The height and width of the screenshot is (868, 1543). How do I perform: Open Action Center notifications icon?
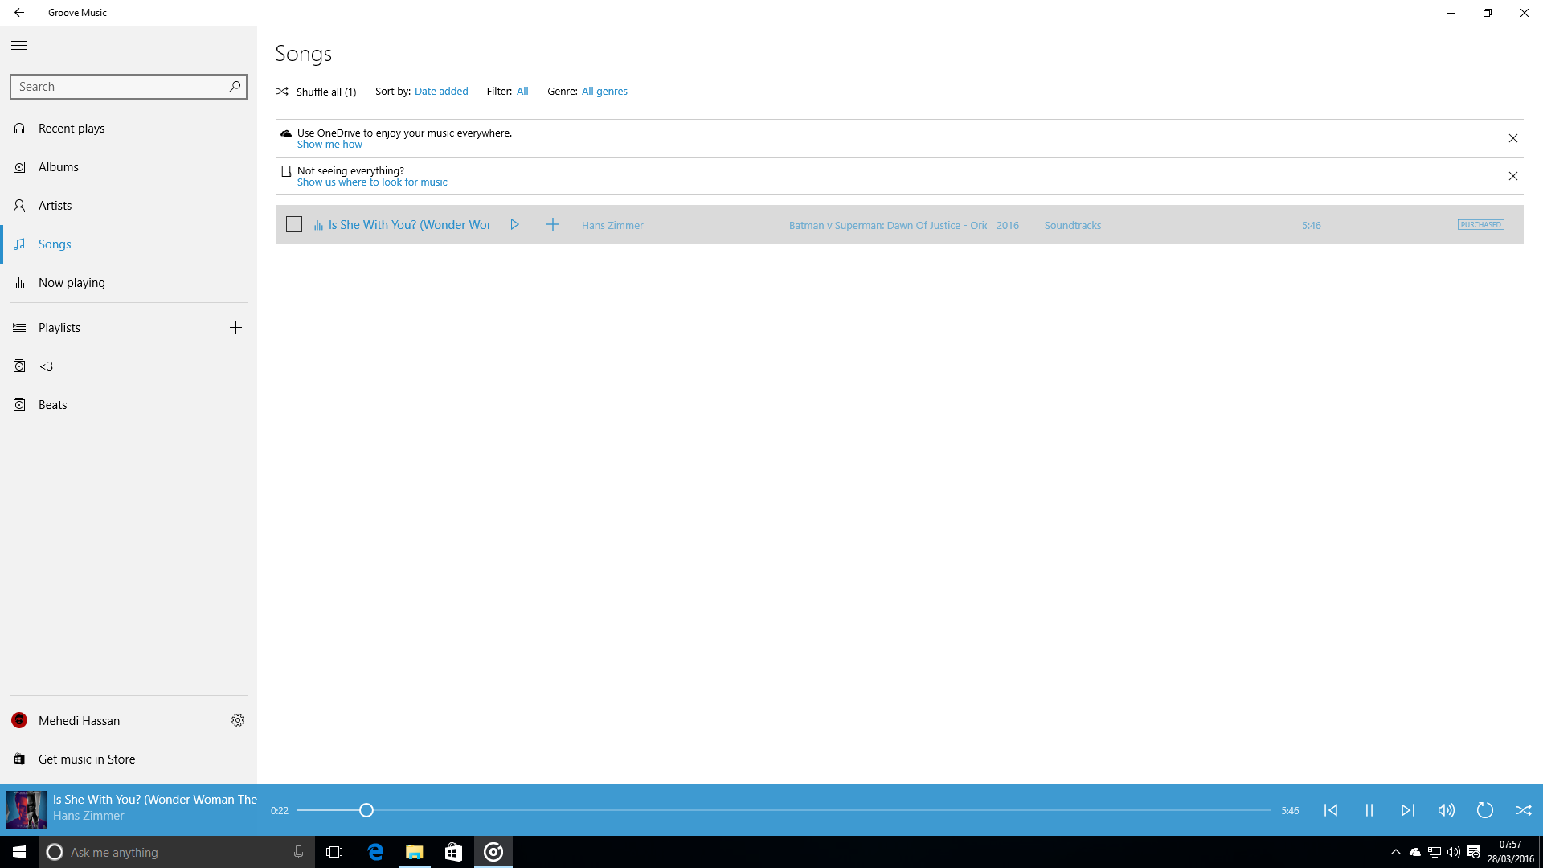[1473, 852]
